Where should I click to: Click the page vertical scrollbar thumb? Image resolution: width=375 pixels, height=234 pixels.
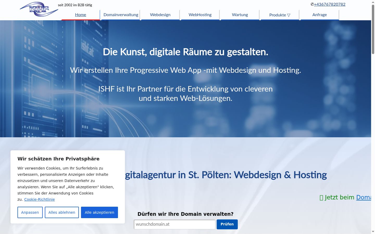click(x=373, y=29)
